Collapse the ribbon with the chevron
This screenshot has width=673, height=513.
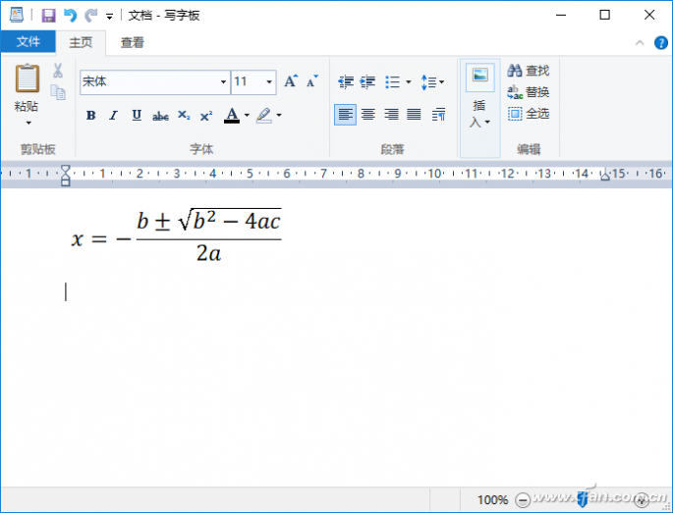point(640,42)
